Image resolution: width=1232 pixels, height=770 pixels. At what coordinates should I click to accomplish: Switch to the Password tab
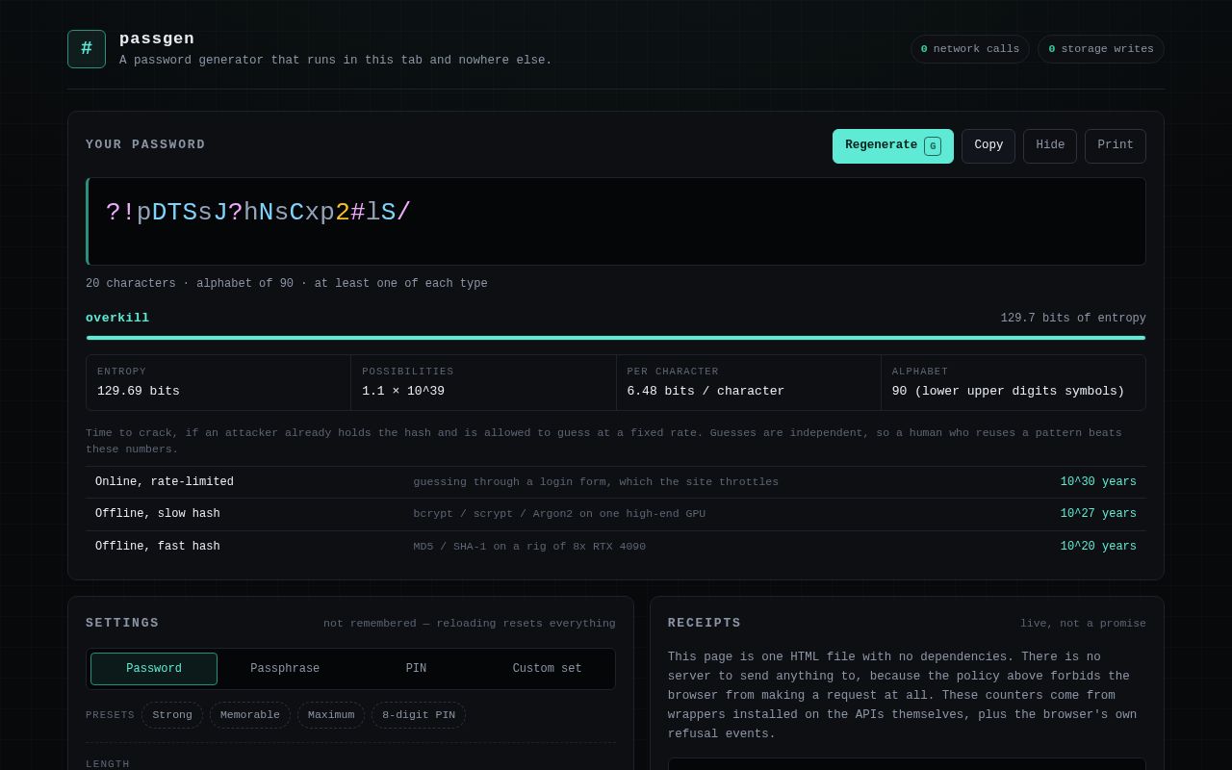[x=154, y=669]
